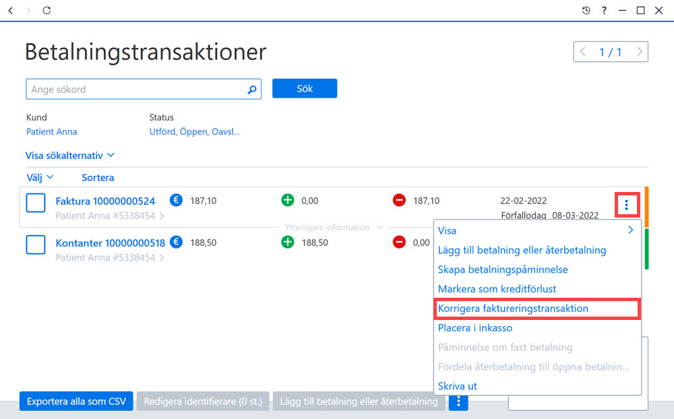Select Korrigera faktureringstransaktion
The width and height of the screenshot is (674, 419).
(x=537, y=309)
